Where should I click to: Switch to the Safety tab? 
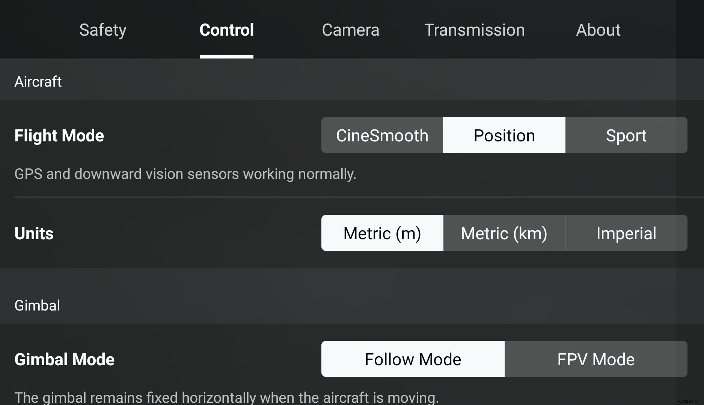pos(102,30)
